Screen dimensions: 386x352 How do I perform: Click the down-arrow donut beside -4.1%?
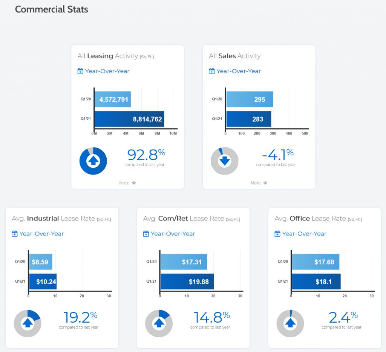click(225, 161)
